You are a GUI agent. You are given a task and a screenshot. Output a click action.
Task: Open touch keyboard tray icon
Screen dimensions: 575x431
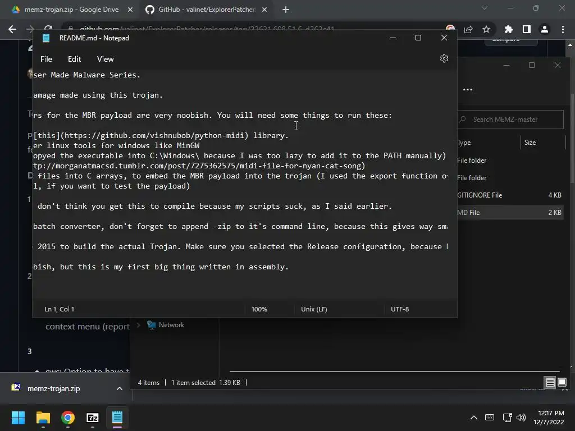point(490,418)
